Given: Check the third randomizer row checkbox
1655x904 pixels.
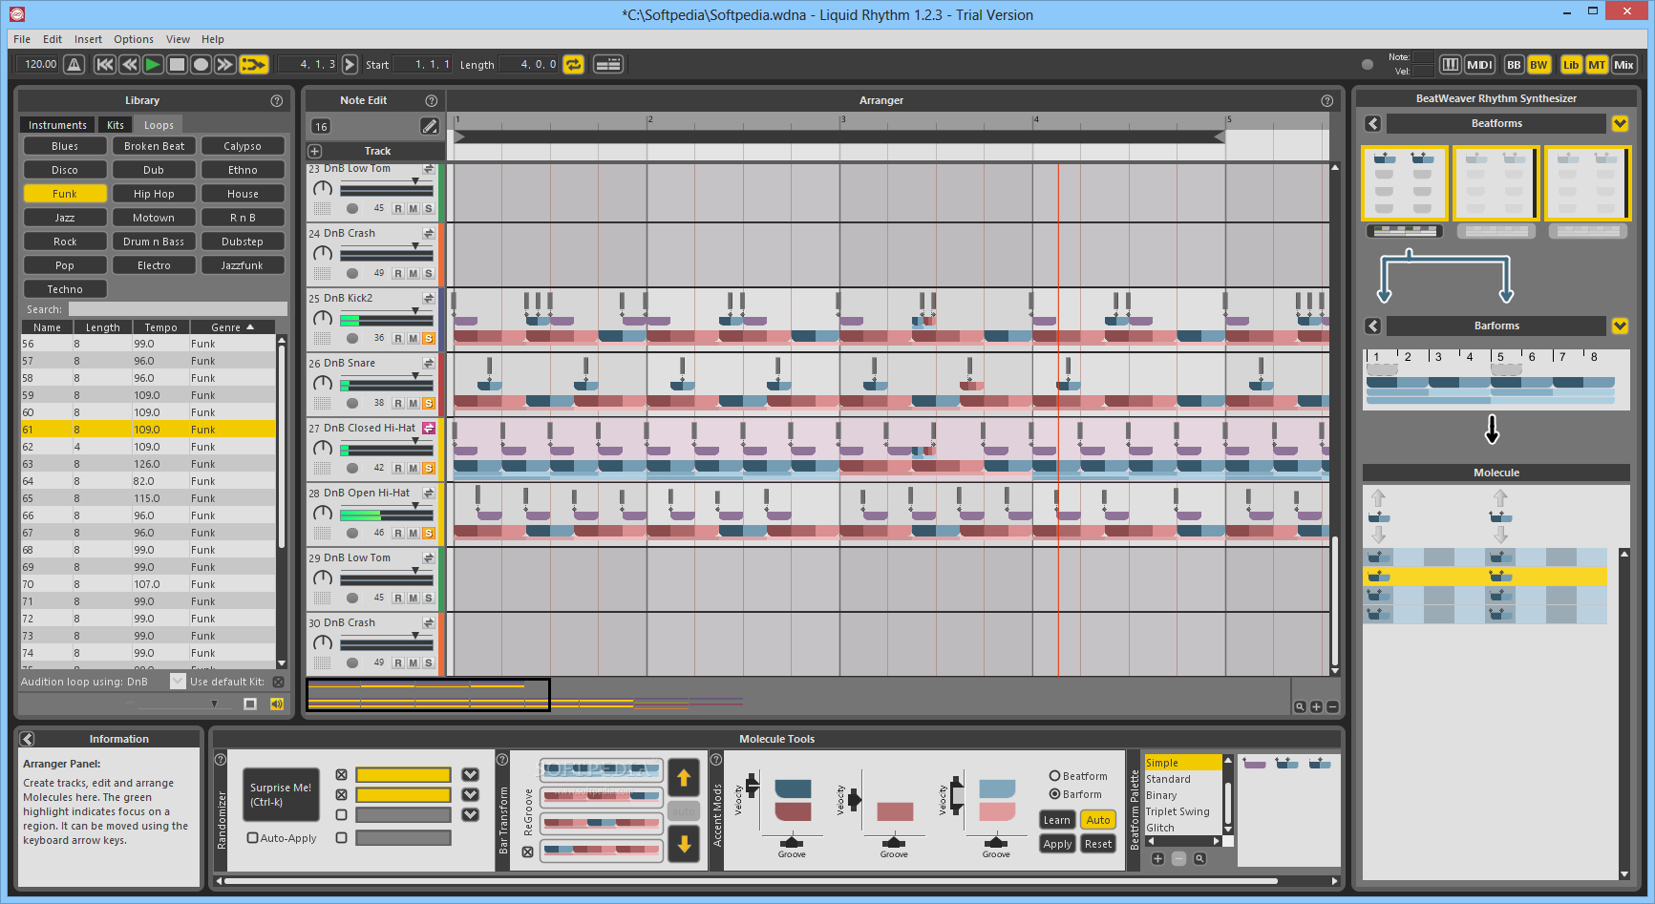Looking at the screenshot, I should coord(342,814).
